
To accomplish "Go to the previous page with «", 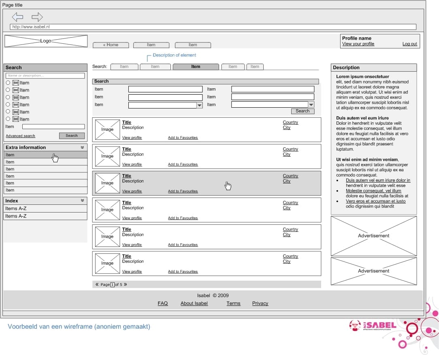I will click(x=97, y=285).
